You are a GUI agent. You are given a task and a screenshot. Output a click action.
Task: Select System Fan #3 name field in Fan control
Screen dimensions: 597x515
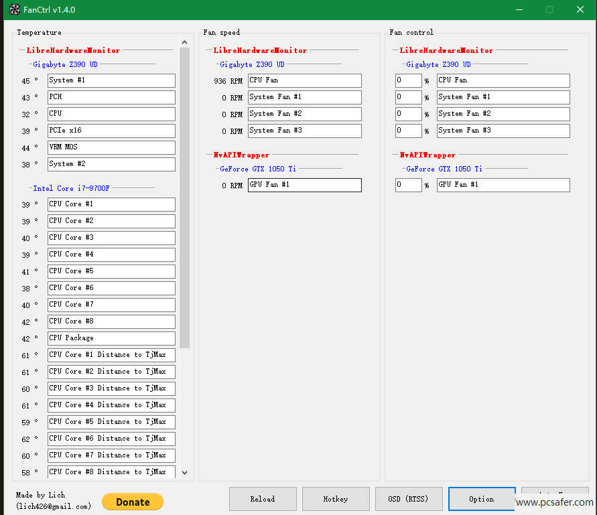click(x=503, y=131)
